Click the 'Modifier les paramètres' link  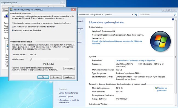tap(162, 89)
